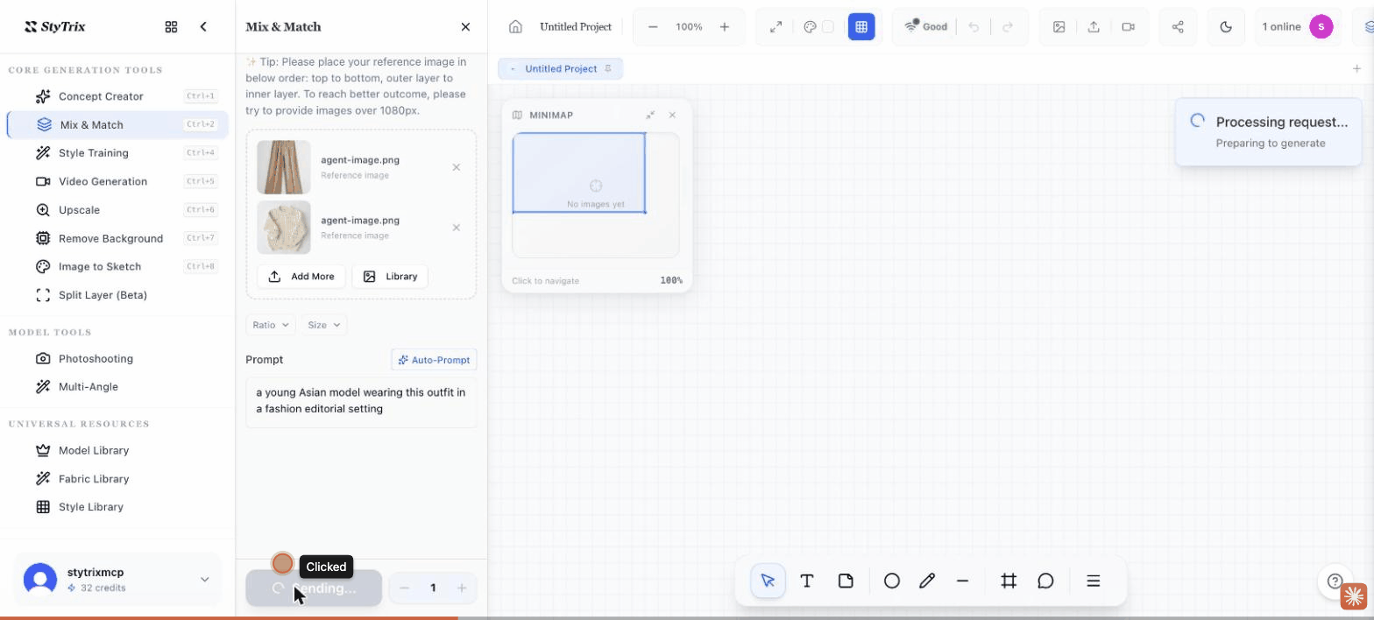Remove the pants reference image
The height and width of the screenshot is (620, 1374).
click(456, 167)
